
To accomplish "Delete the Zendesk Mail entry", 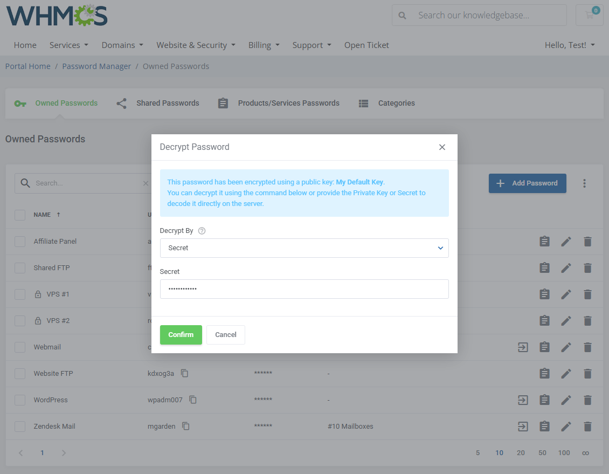I will (x=587, y=427).
